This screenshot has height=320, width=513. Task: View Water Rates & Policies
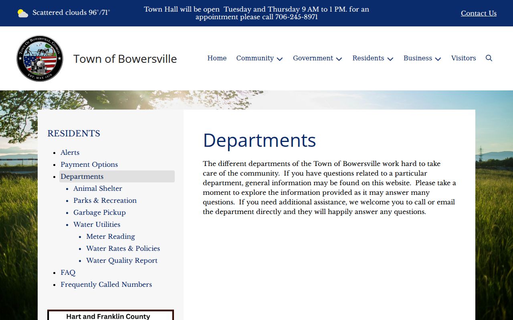tap(123, 248)
